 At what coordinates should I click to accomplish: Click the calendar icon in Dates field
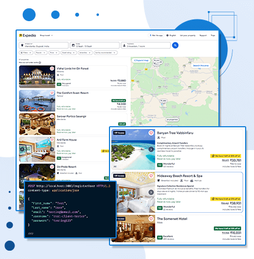73,45
